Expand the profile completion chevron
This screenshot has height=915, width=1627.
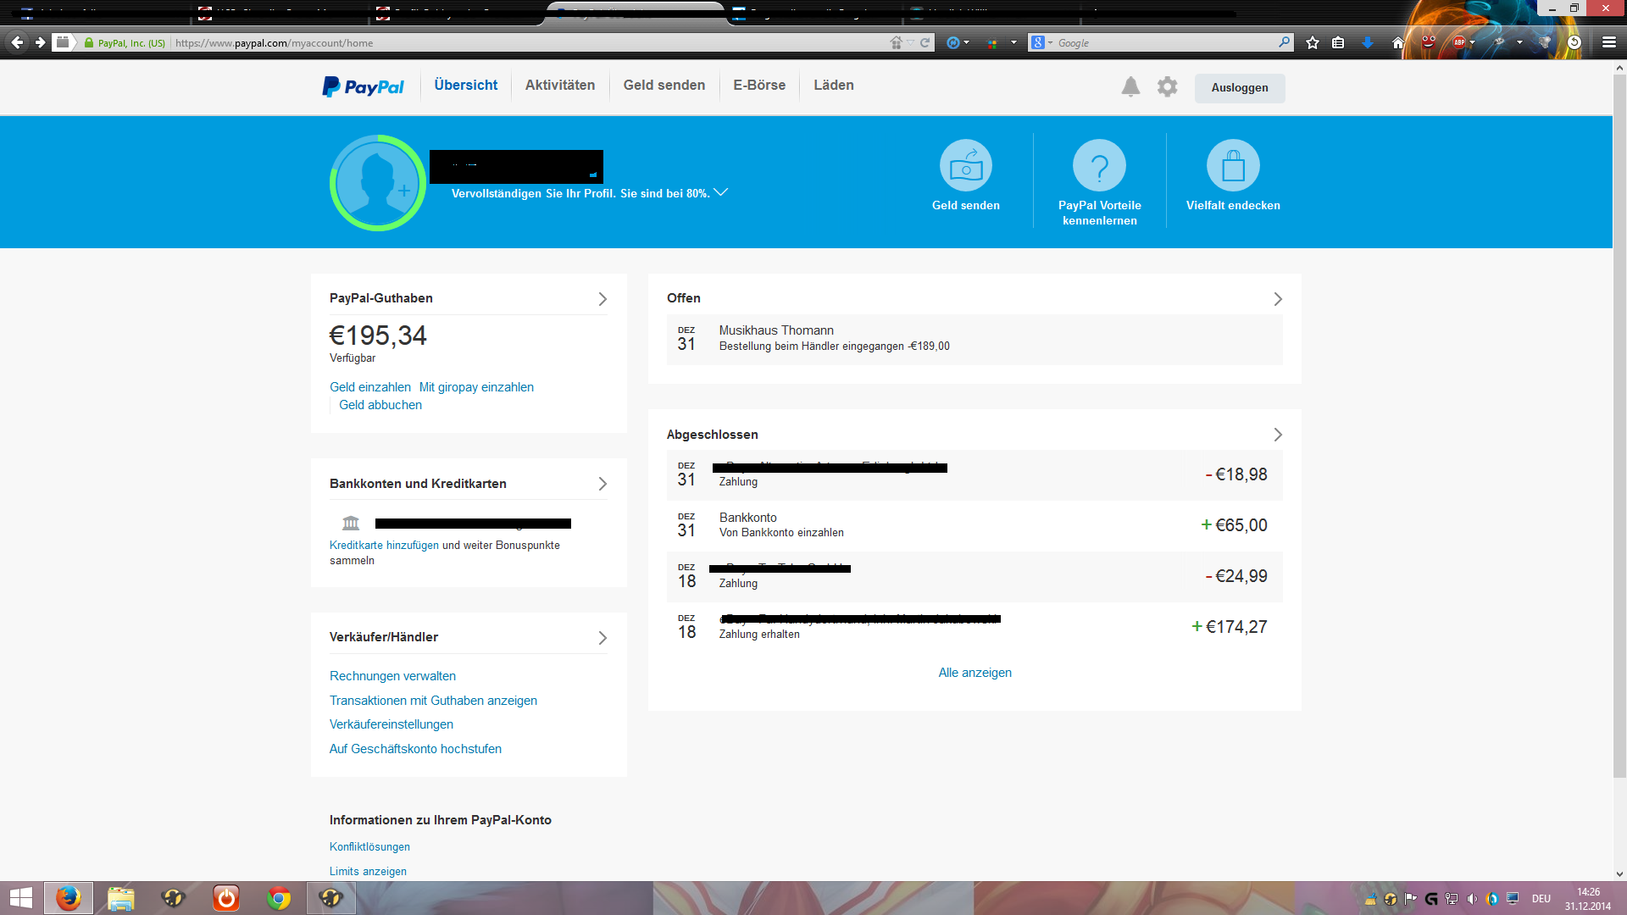coord(720,192)
